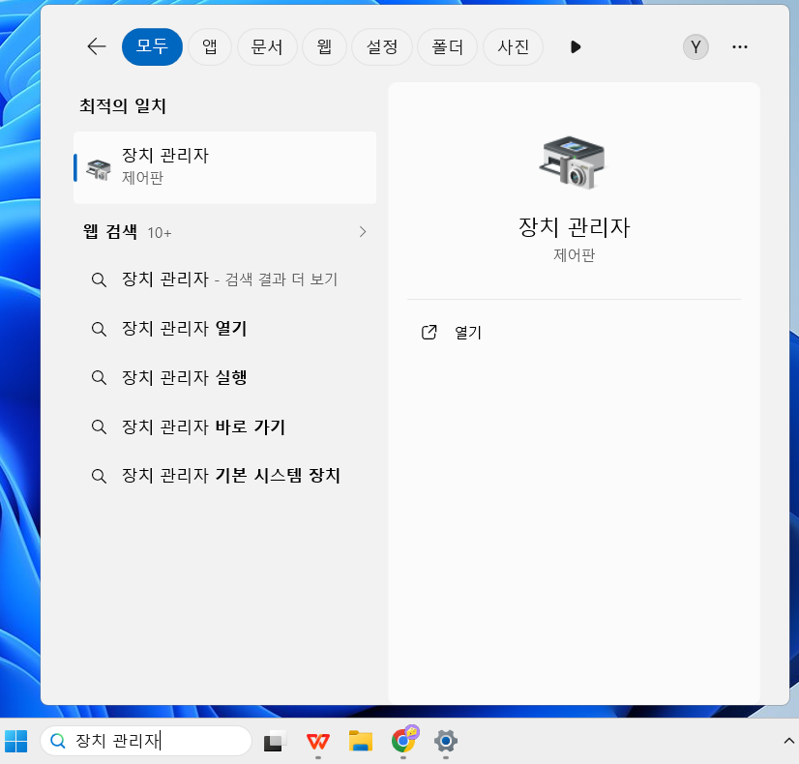Click the 장치 관리자 icon in the preview pane

point(574,162)
